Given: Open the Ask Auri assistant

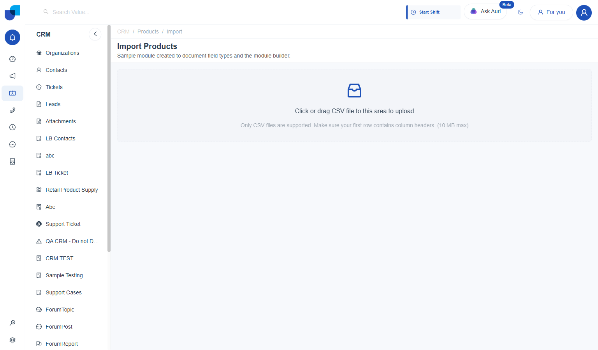Looking at the screenshot, I should point(485,12).
